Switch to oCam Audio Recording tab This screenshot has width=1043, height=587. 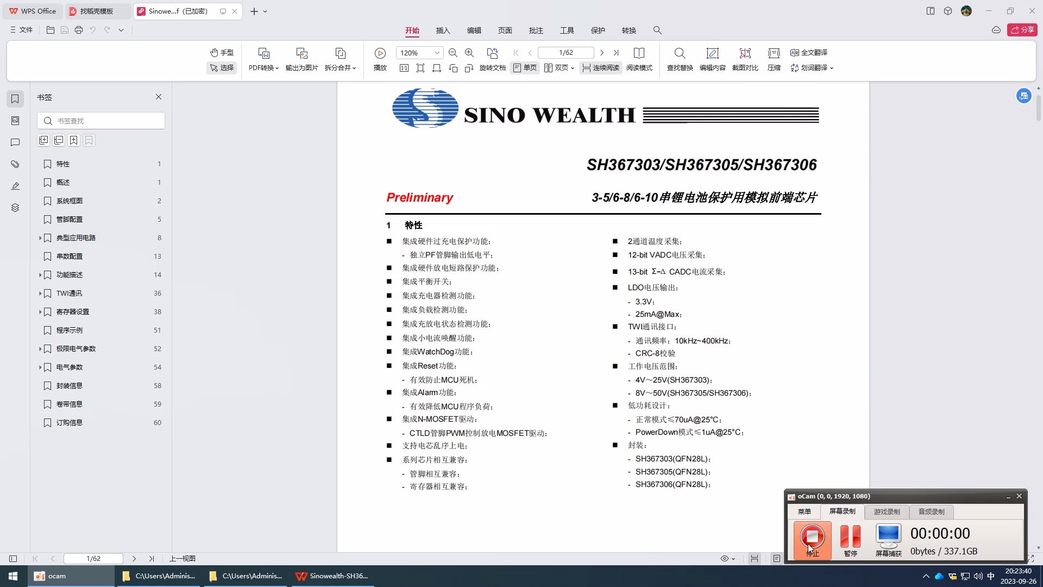pyautogui.click(x=931, y=511)
